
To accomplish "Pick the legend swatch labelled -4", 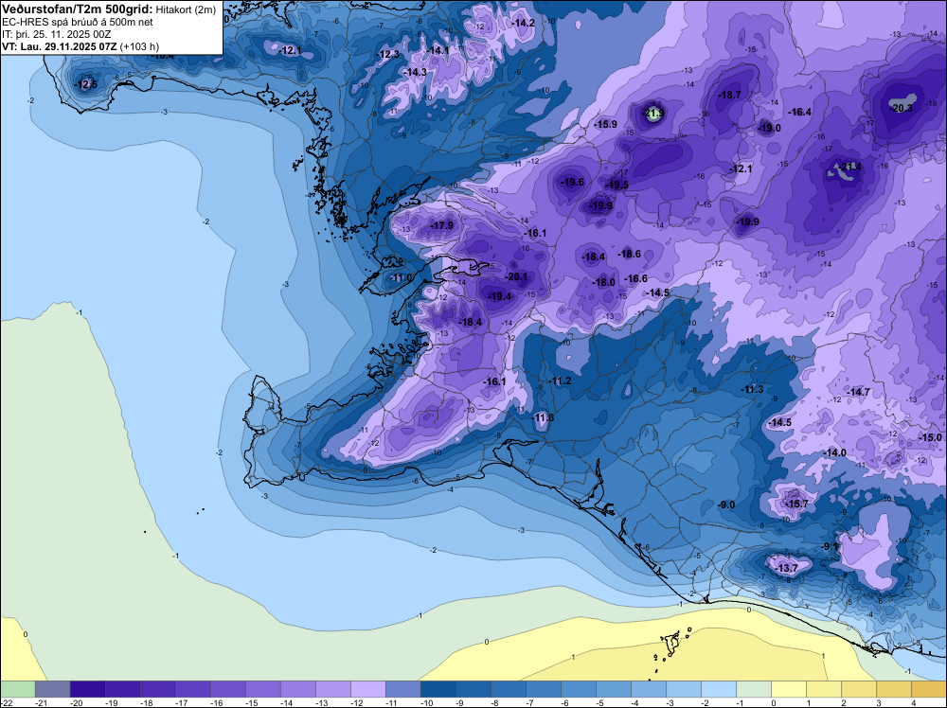I will tap(648, 689).
